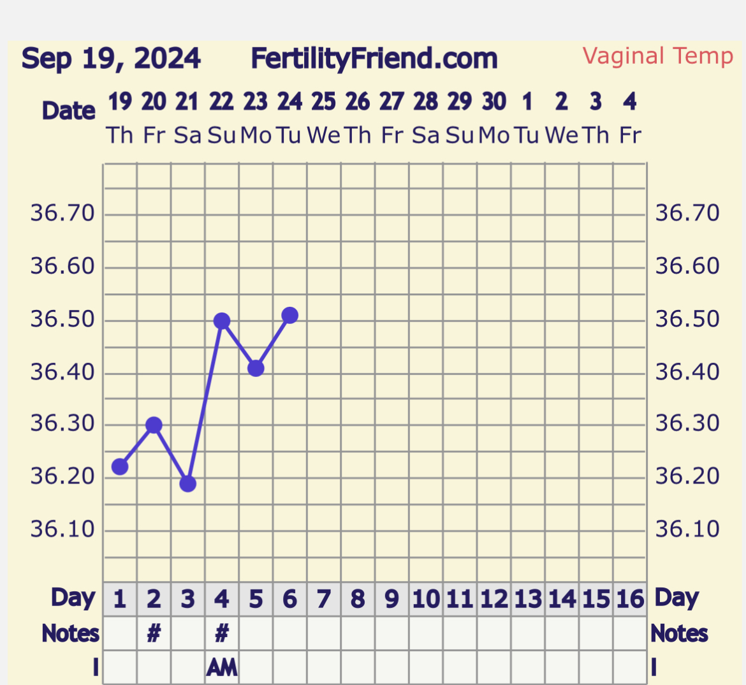Click the latest temperature point on day 6
Image resolution: width=746 pixels, height=685 pixels.
(290, 315)
